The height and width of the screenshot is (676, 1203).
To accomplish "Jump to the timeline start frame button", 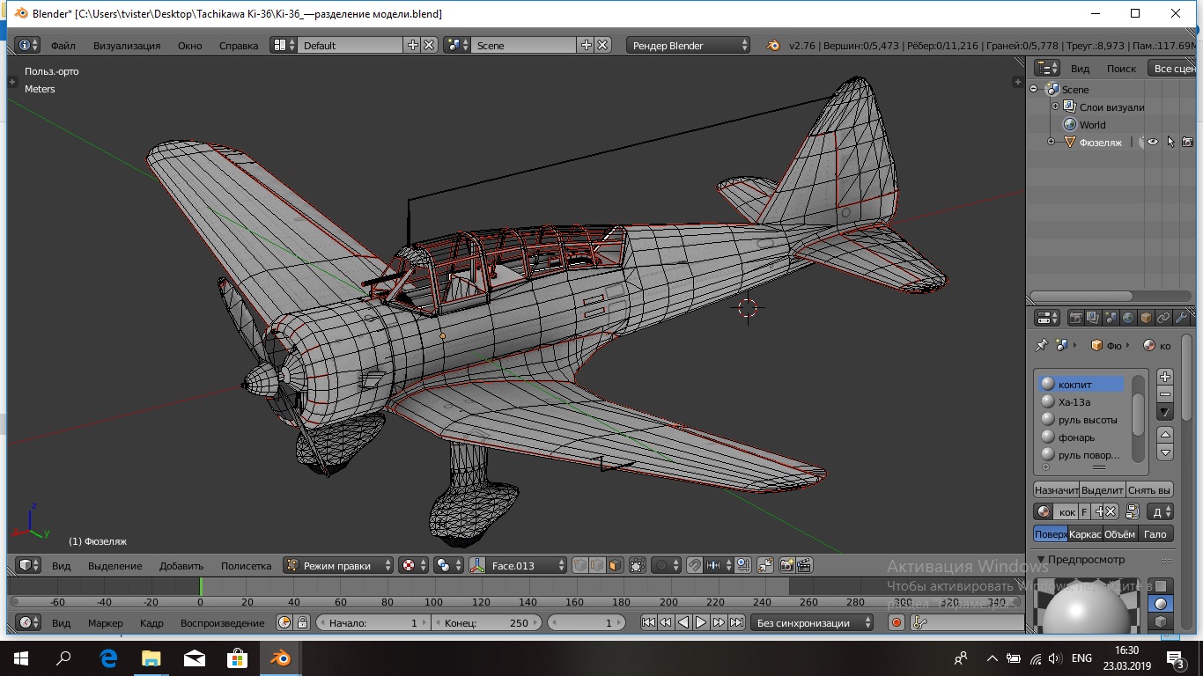I will (648, 622).
